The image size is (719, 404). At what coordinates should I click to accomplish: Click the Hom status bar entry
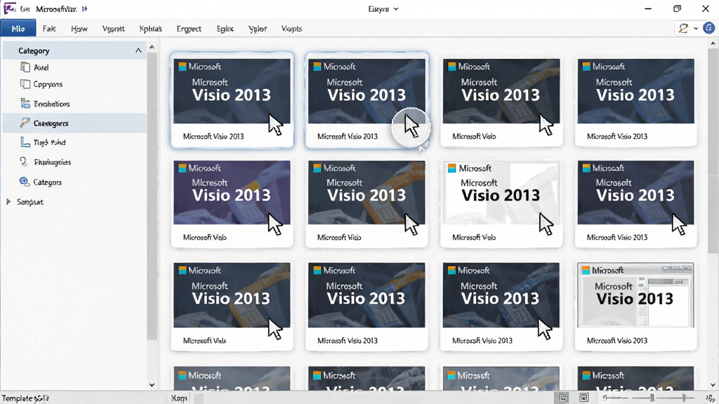[179, 398]
